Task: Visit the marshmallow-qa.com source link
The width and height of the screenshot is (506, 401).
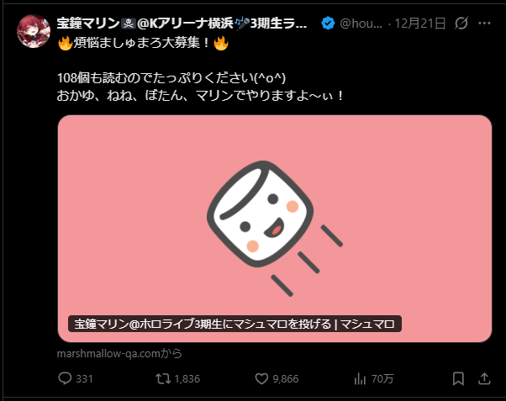Action: point(119,353)
